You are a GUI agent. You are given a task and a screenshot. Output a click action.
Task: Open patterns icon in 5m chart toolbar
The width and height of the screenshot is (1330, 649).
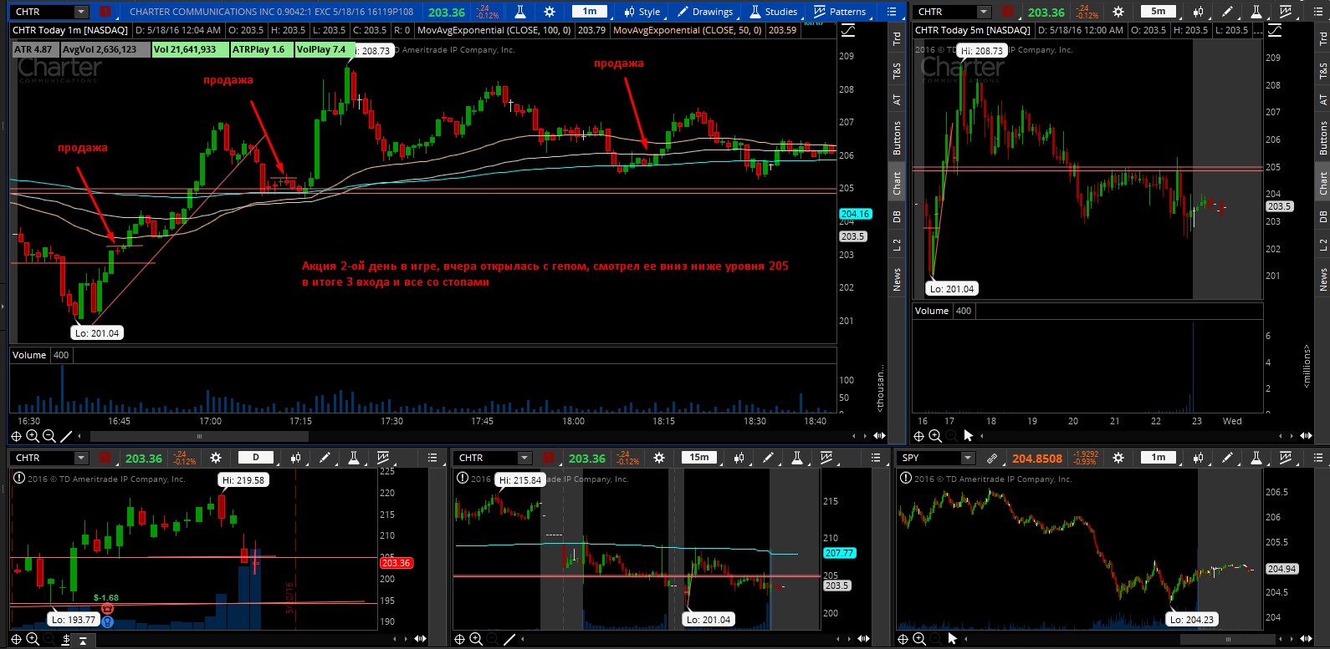[x=1285, y=12]
